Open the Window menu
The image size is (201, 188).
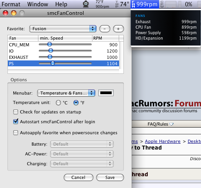tap(38, 4)
